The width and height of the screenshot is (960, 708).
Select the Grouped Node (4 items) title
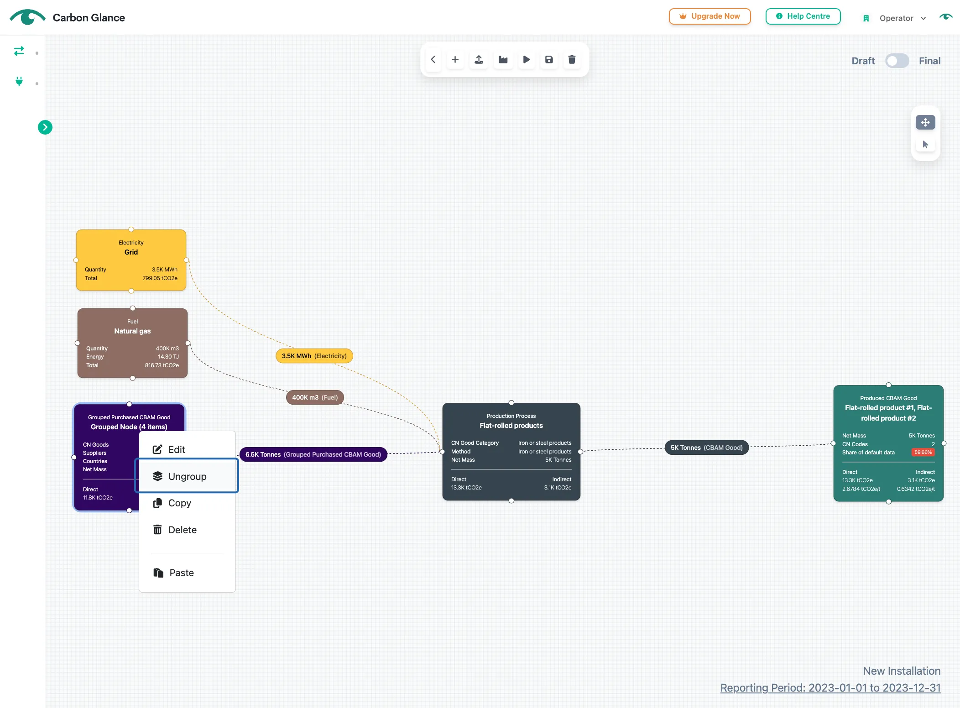(129, 427)
